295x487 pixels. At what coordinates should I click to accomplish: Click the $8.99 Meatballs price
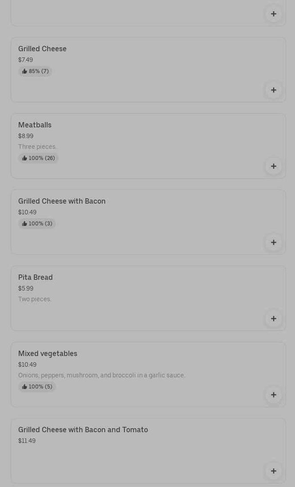coord(26,136)
